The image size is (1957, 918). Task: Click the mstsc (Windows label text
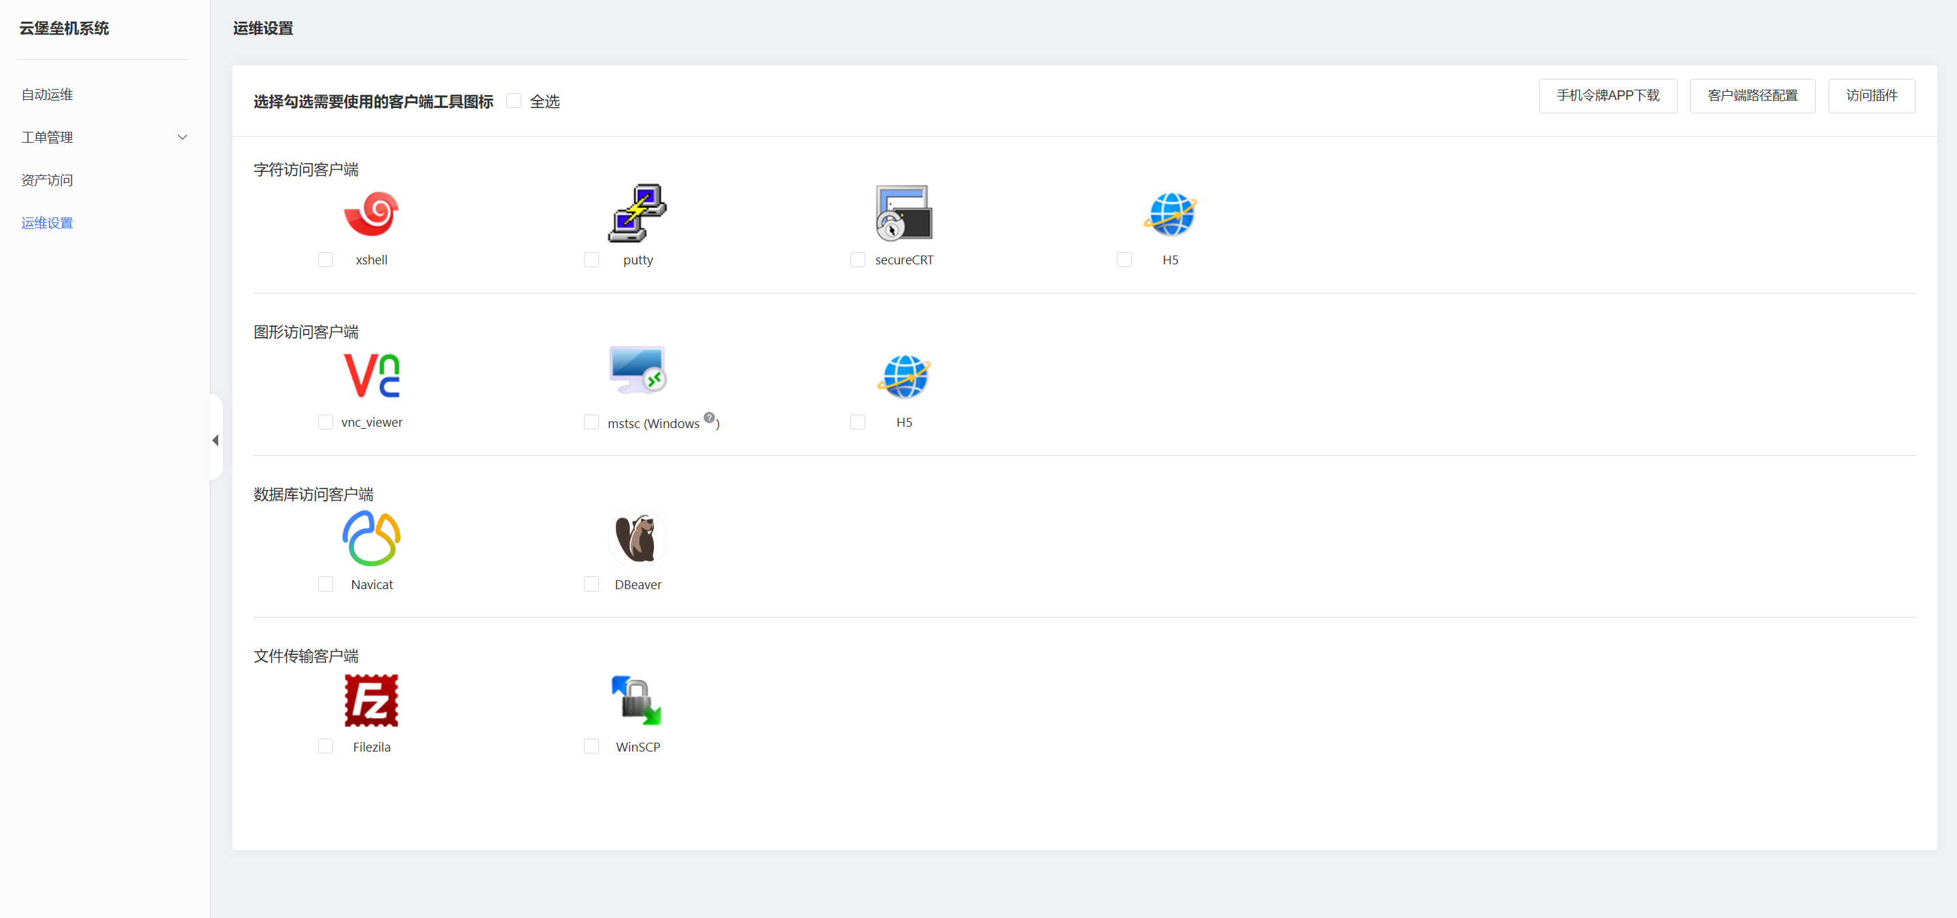pyautogui.click(x=653, y=424)
